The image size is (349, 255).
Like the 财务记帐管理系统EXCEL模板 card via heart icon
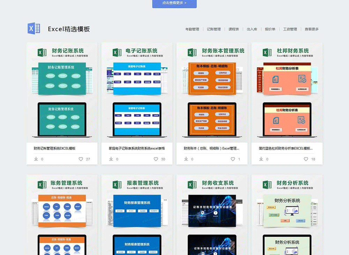[x=81, y=159]
